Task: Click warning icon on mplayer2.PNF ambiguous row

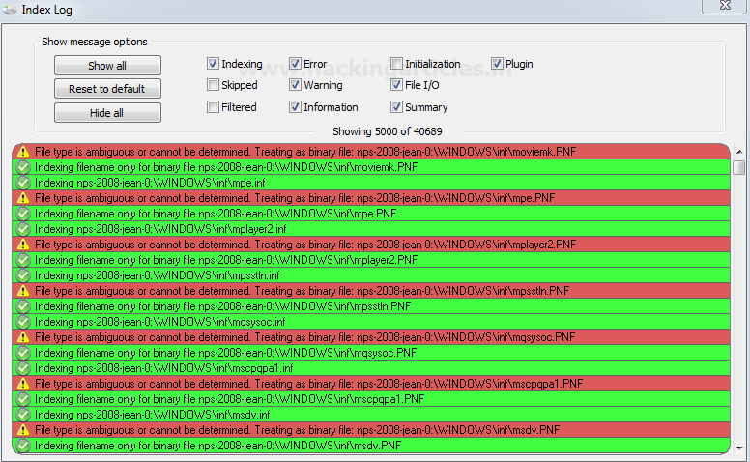Action: (x=23, y=245)
